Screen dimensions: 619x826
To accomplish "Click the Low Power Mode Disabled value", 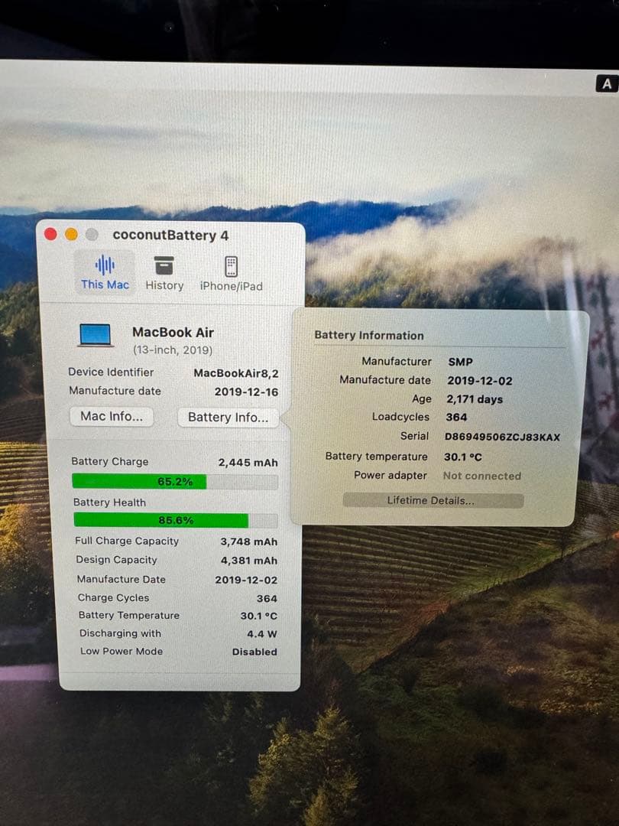I will (255, 652).
